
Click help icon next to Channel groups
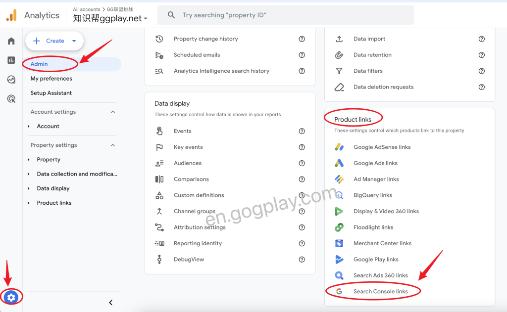[302, 211]
